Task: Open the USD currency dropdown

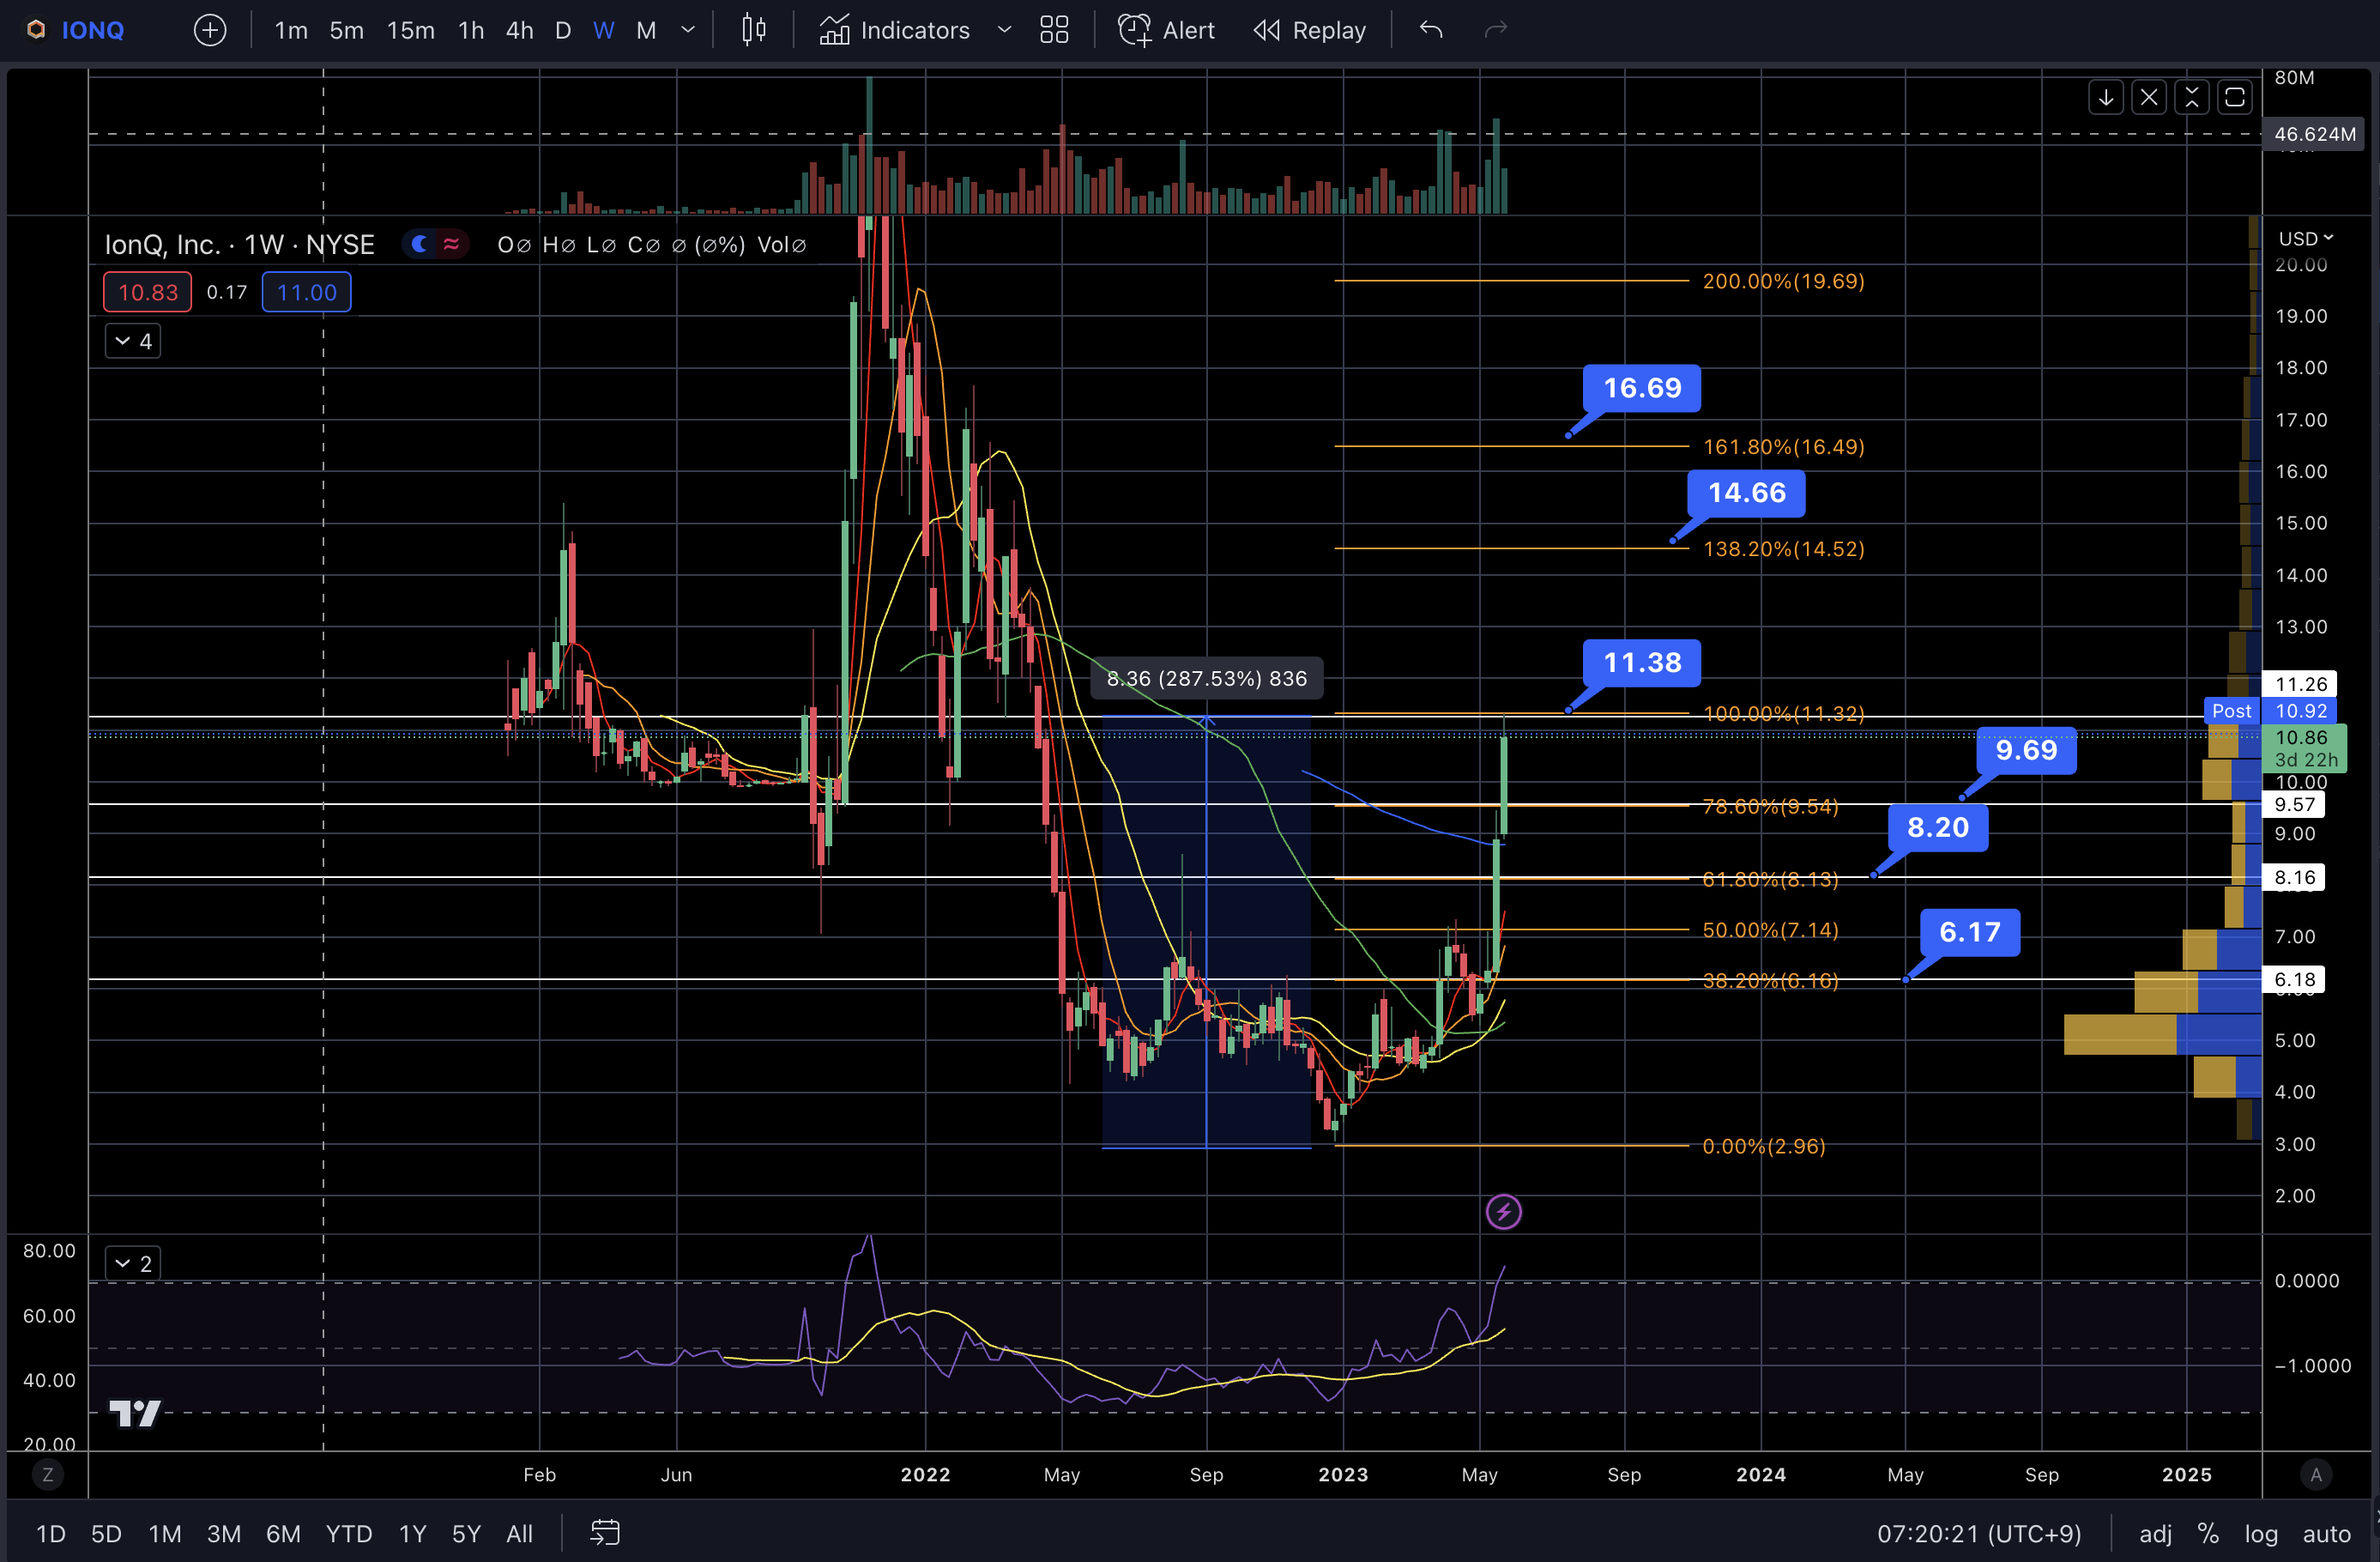Action: tap(2304, 237)
